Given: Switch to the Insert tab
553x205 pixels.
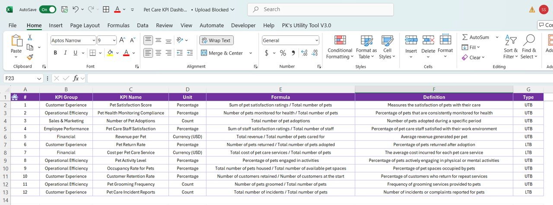Looking at the screenshot, I should point(56,25).
